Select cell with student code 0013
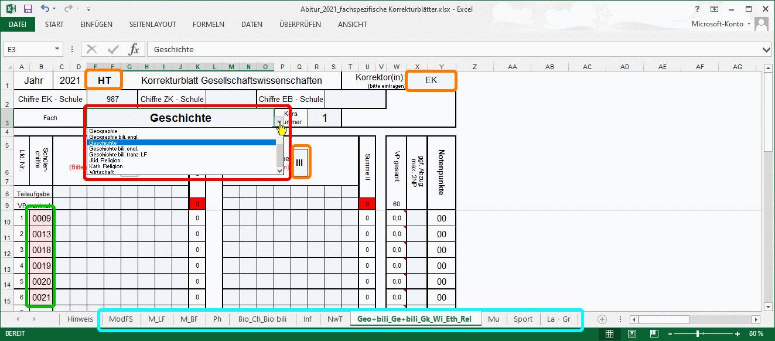Image resolution: width=775 pixels, height=341 pixels. point(42,234)
